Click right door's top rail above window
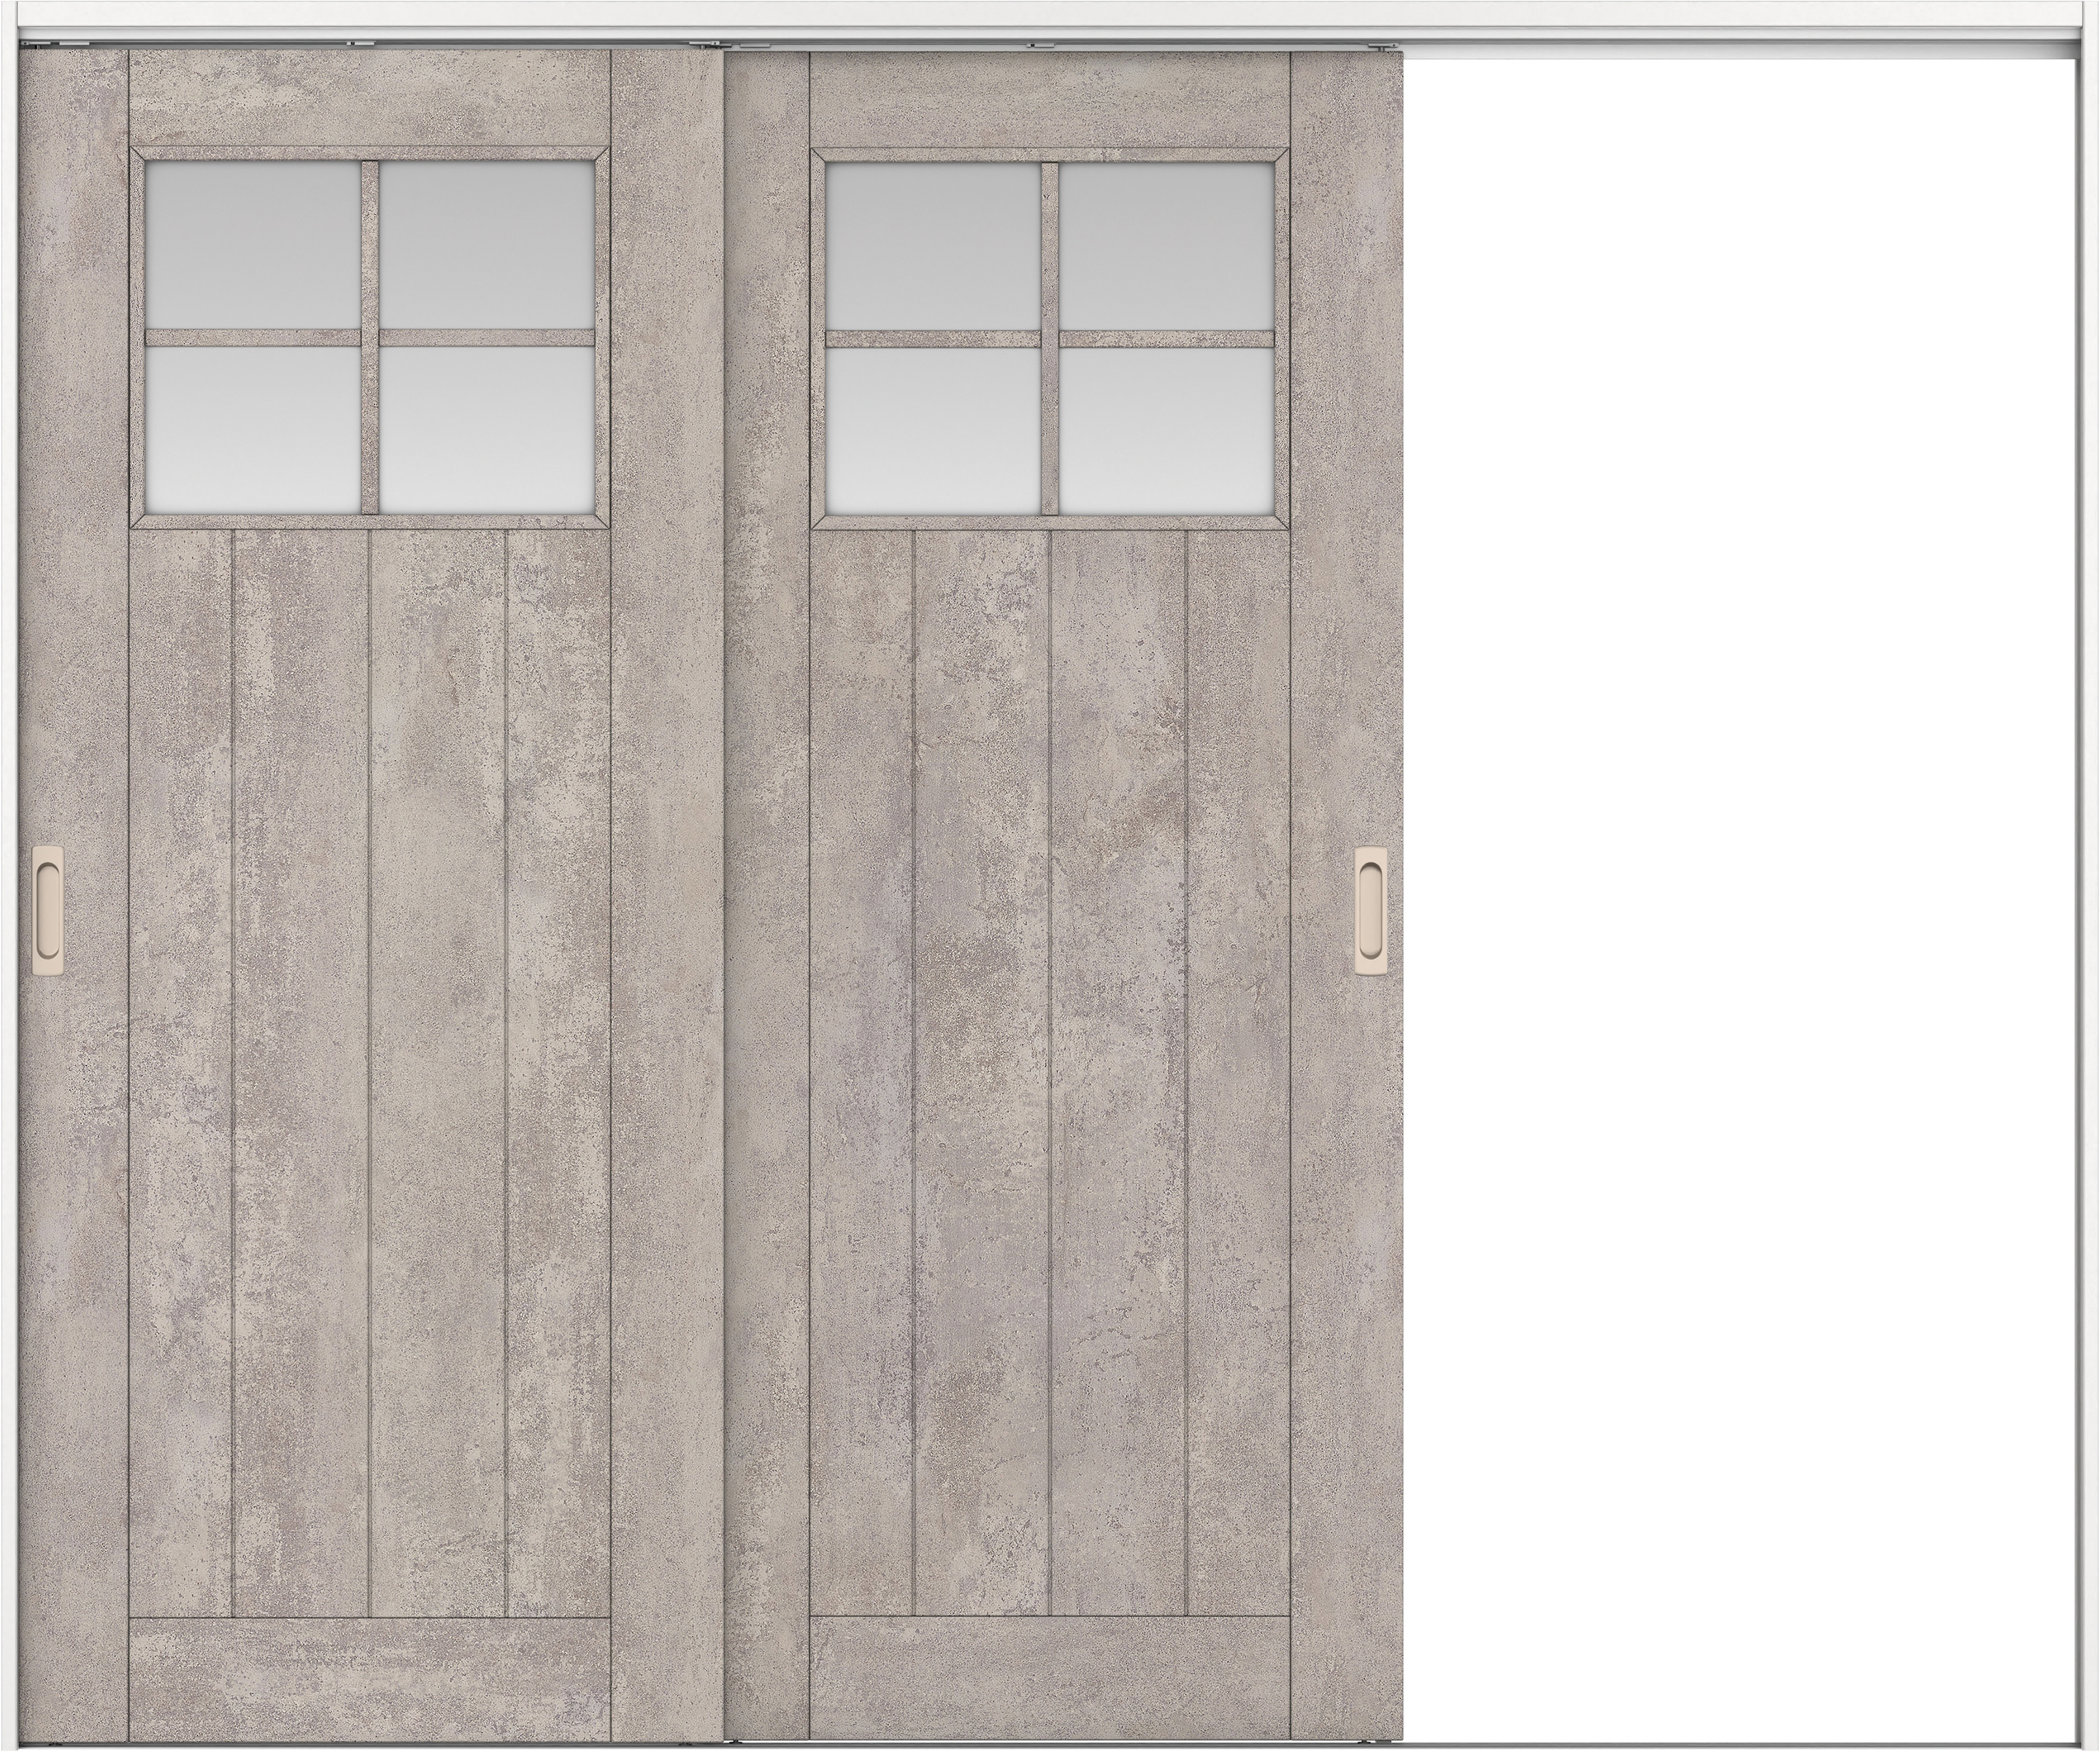Viewport: 2100px width, 1752px height. click(1050, 98)
